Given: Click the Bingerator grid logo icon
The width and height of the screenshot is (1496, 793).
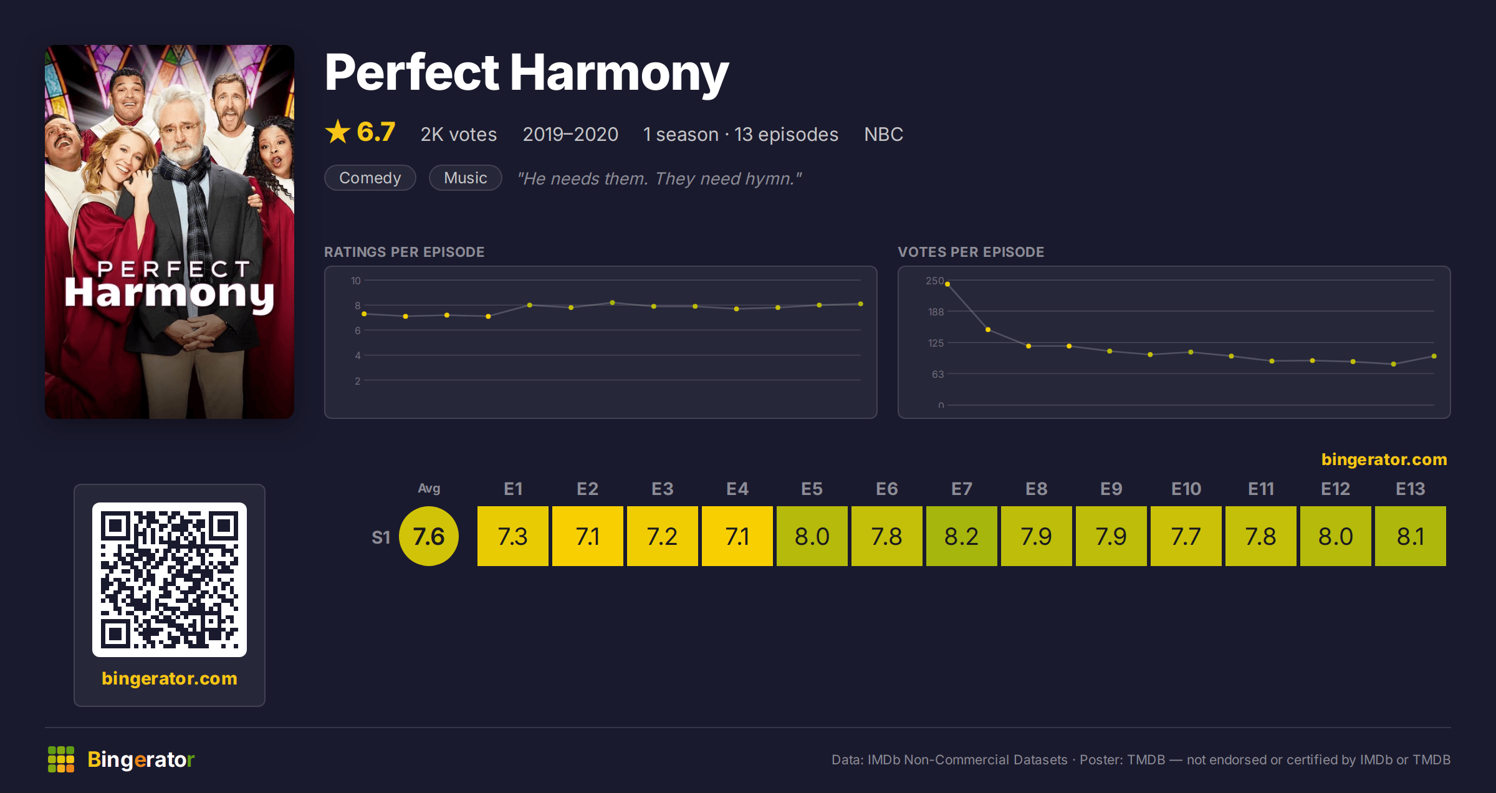Looking at the screenshot, I should click(x=61, y=759).
